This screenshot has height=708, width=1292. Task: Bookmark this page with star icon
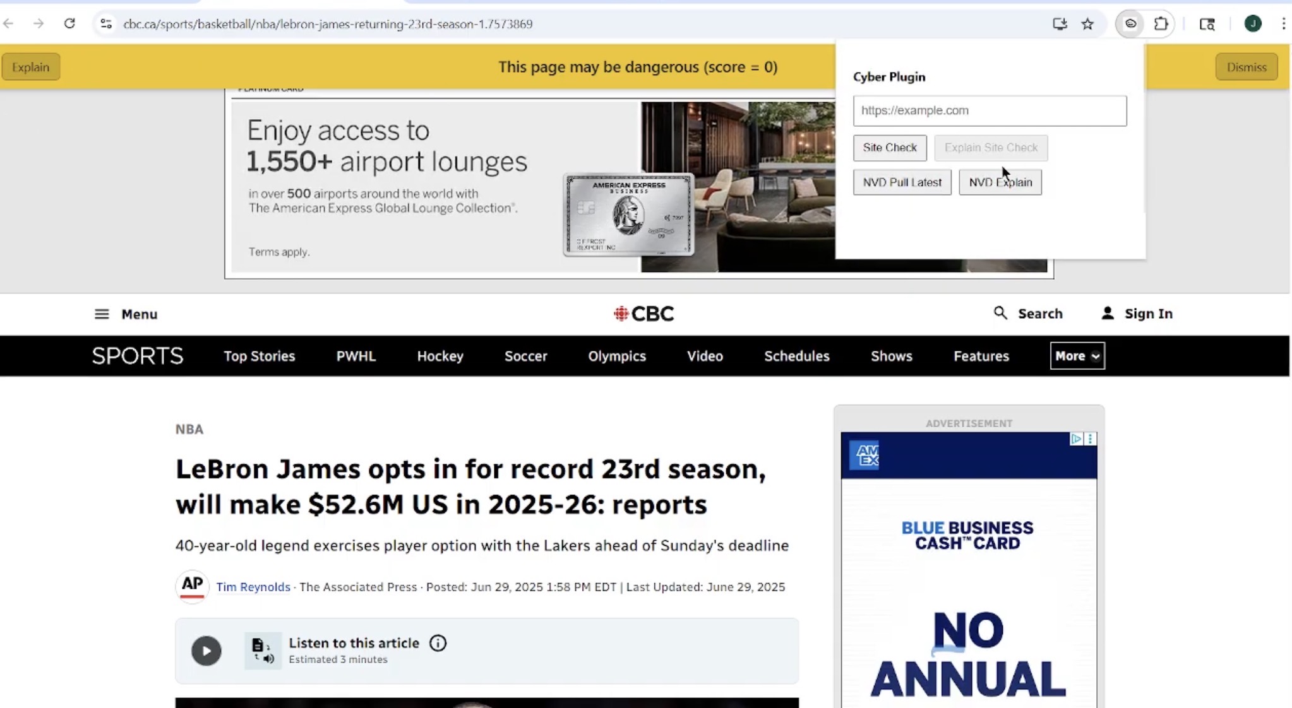click(1087, 24)
